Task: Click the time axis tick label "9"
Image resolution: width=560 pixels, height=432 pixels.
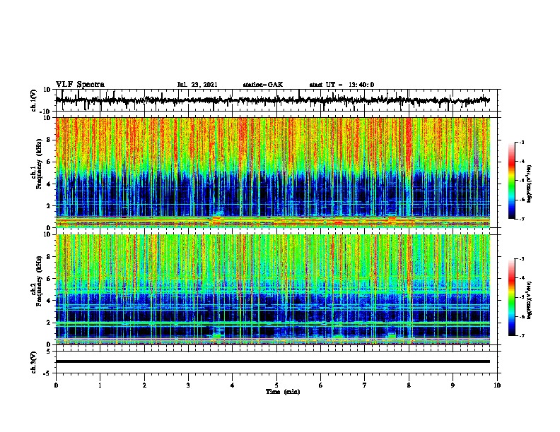Action: coord(453,385)
